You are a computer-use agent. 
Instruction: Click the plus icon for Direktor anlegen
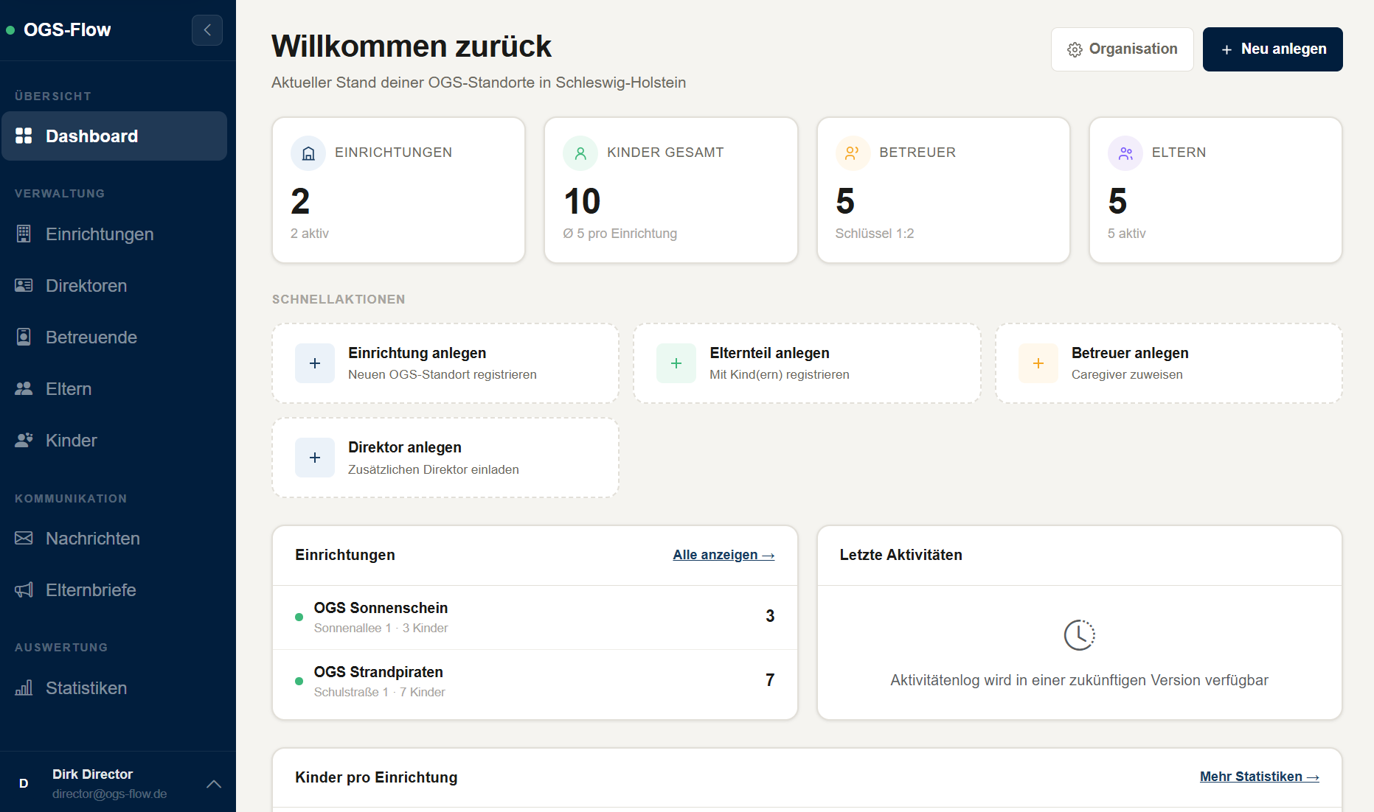315,458
